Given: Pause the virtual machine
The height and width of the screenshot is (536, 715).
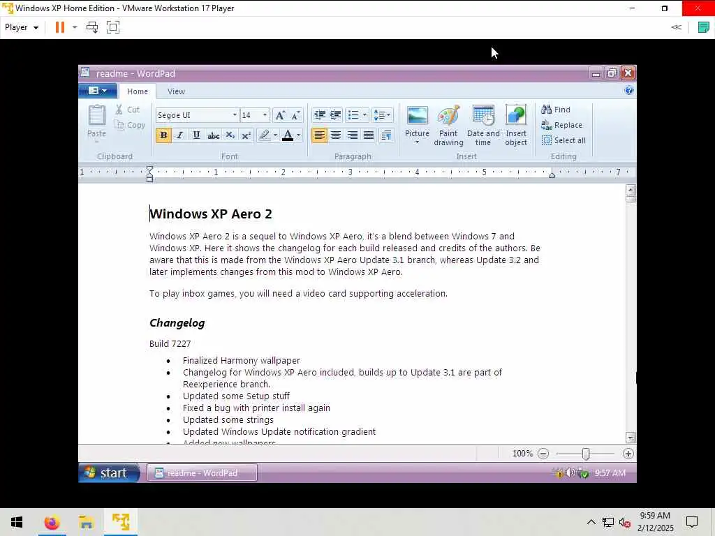Looking at the screenshot, I should 60,27.
